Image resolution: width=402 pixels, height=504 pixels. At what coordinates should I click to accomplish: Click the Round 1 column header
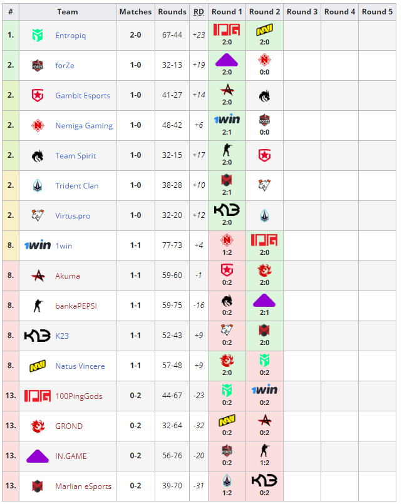point(227,11)
